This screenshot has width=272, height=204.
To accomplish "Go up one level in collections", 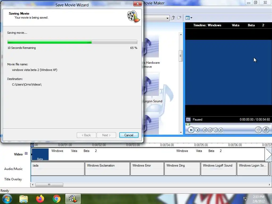I will pyautogui.click(x=173, y=18).
